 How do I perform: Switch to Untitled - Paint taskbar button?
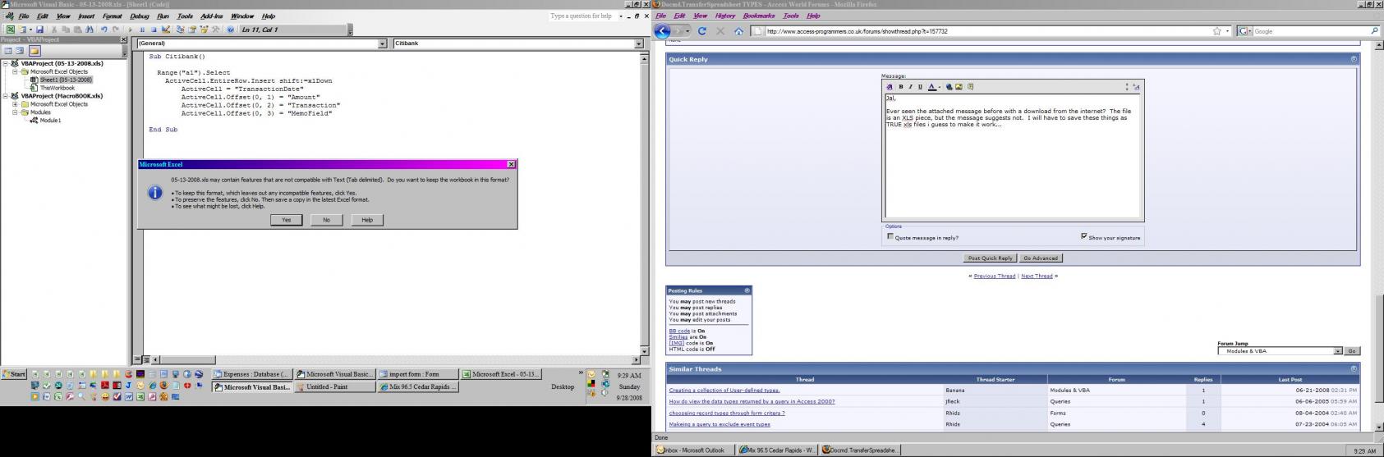[335, 387]
